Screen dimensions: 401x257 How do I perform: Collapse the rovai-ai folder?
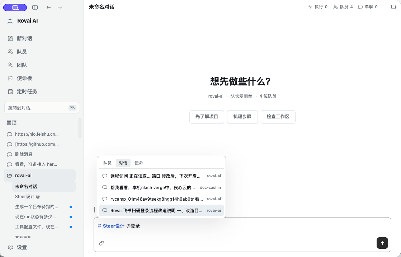click(40, 176)
